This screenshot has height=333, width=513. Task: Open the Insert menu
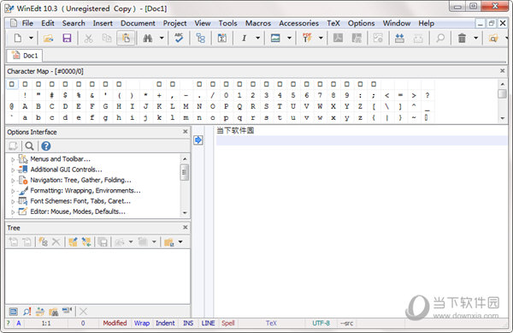103,23
